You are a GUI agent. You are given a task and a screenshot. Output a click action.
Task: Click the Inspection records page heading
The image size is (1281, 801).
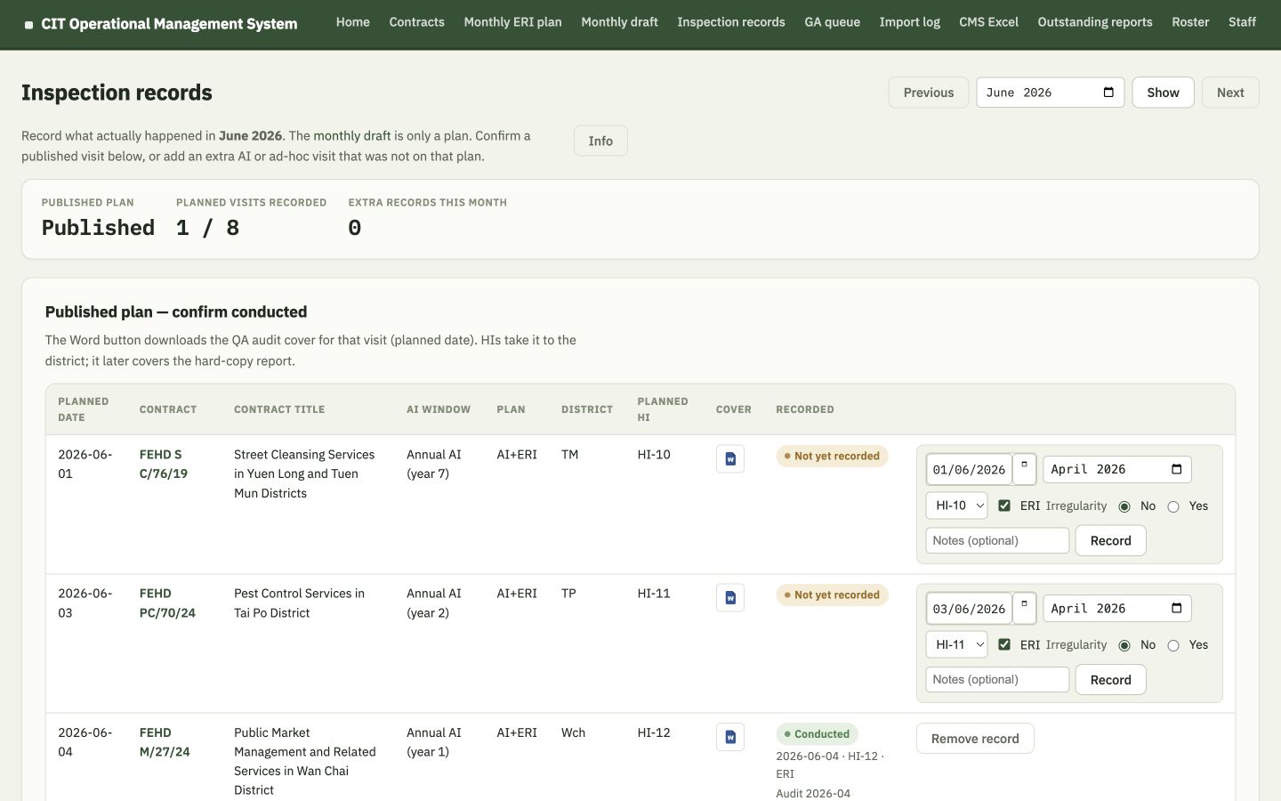(117, 93)
